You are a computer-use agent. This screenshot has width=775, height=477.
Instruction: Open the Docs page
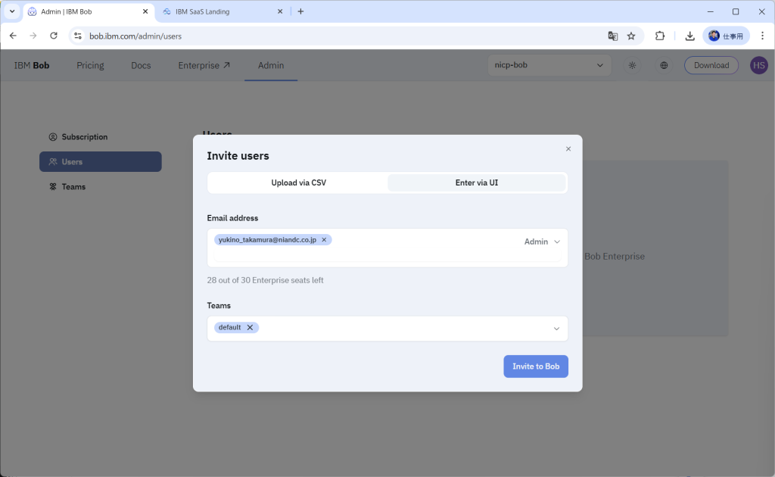(141, 65)
